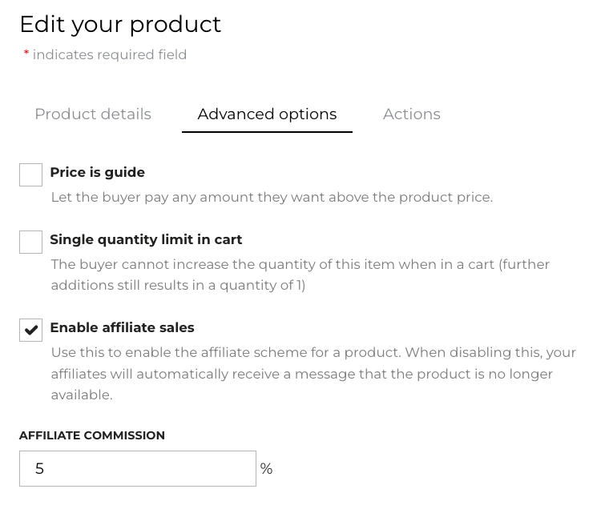Switch to the Product details tab

pyautogui.click(x=93, y=114)
